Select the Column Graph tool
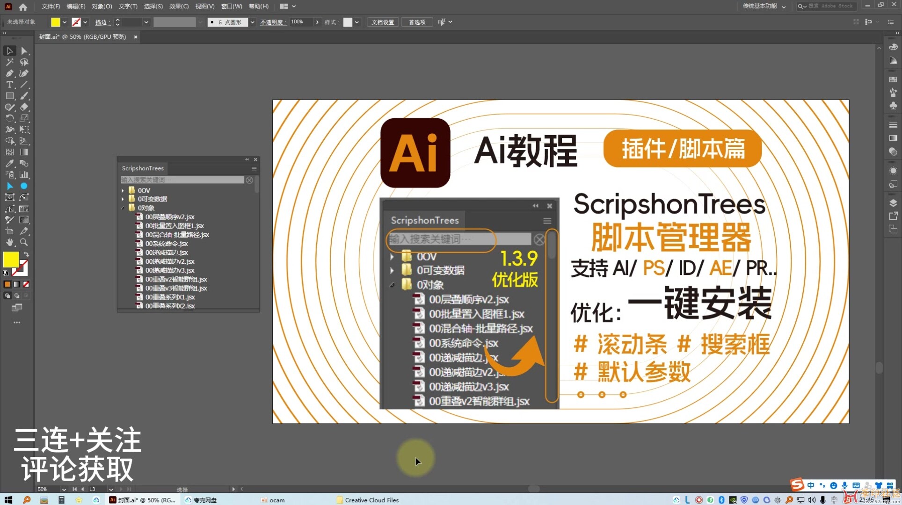902x505 pixels. point(24,174)
